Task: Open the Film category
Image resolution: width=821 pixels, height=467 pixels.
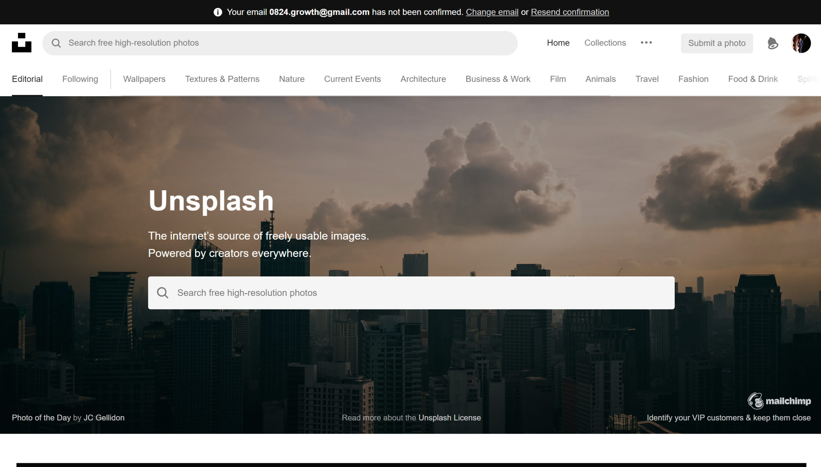Action: click(558, 79)
